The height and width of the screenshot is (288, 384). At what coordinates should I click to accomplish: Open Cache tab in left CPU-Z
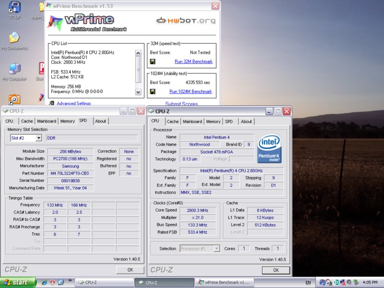27,121
